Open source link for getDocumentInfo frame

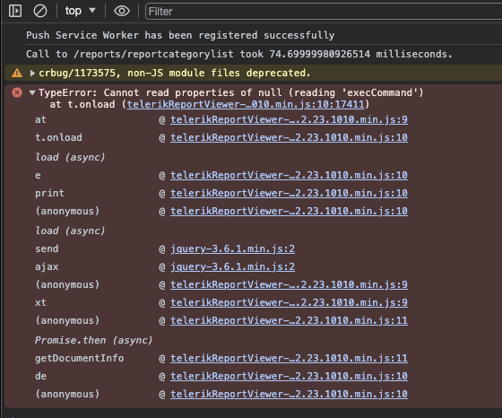(x=289, y=358)
